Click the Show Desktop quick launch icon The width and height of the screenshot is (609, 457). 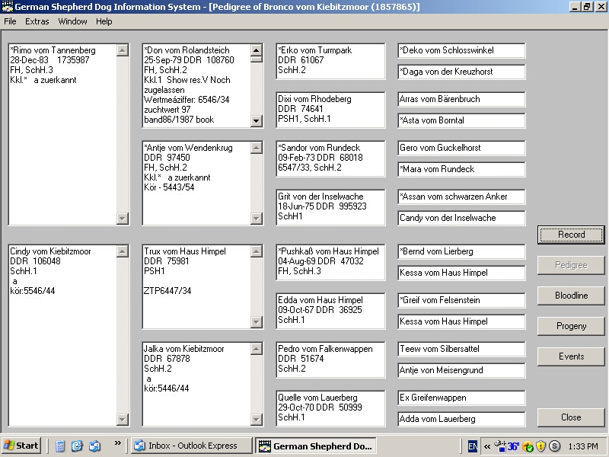point(60,446)
